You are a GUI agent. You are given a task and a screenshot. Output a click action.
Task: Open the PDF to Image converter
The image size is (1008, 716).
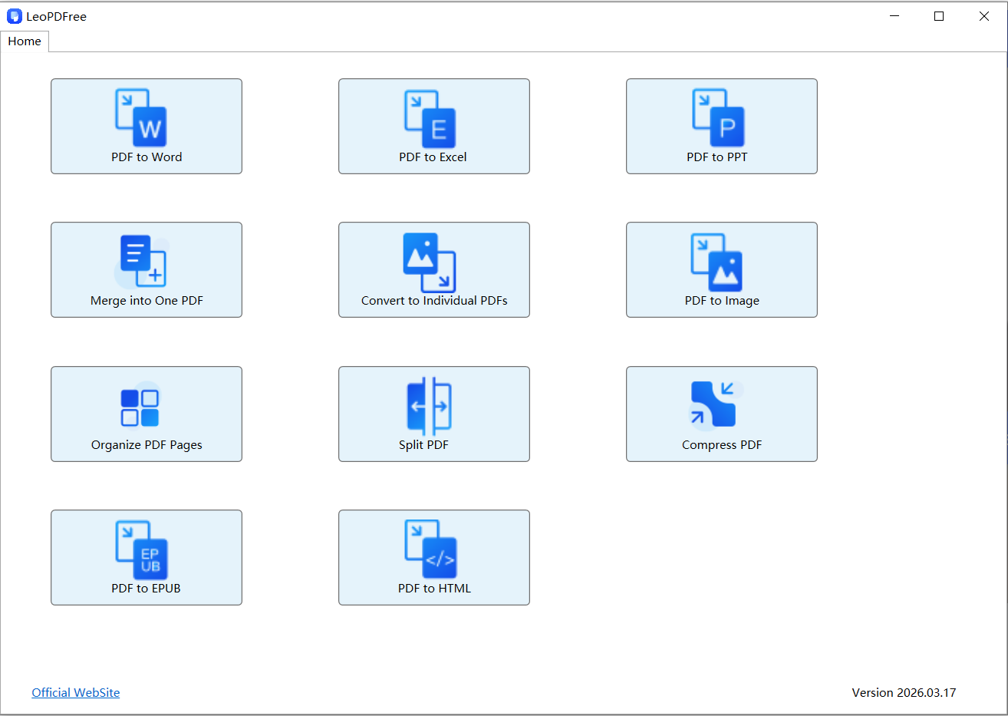tap(721, 269)
